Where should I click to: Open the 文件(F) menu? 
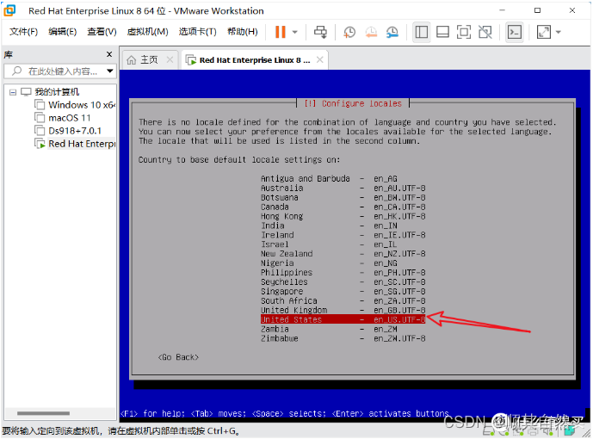[23, 32]
